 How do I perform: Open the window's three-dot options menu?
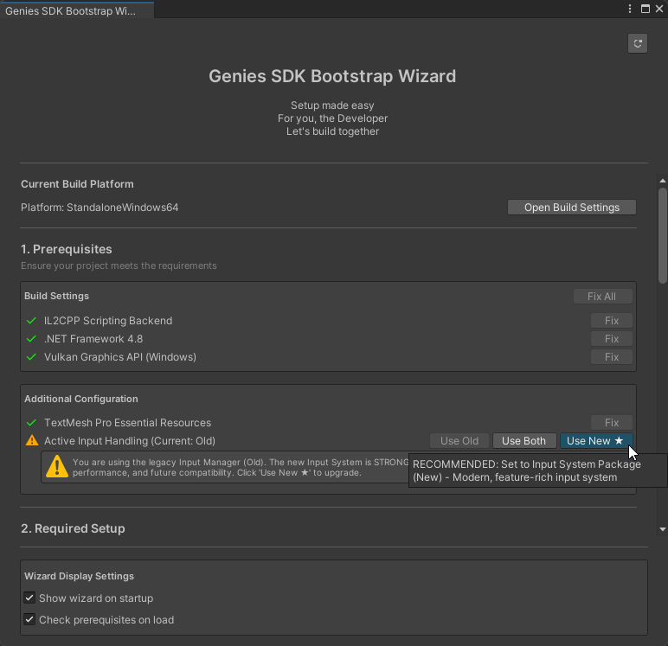pyautogui.click(x=630, y=9)
